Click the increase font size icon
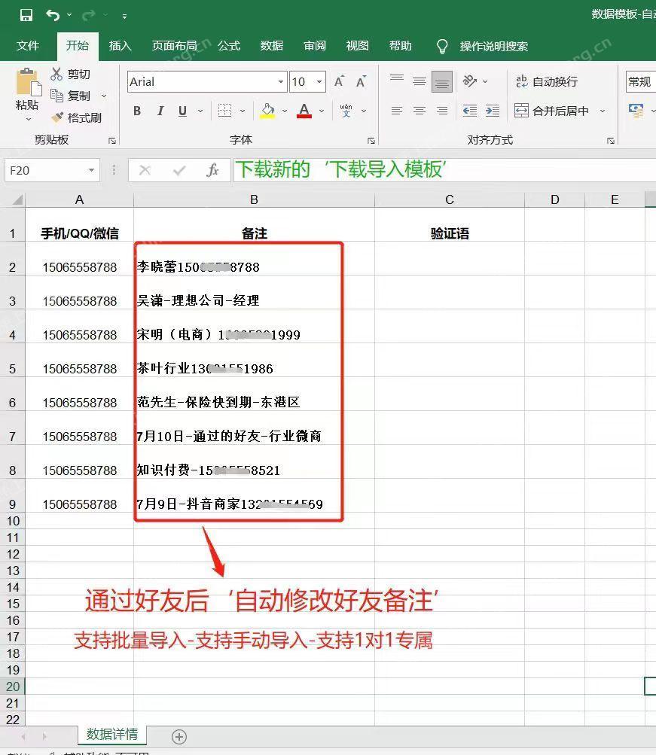The image size is (656, 755). tap(340, 81)
